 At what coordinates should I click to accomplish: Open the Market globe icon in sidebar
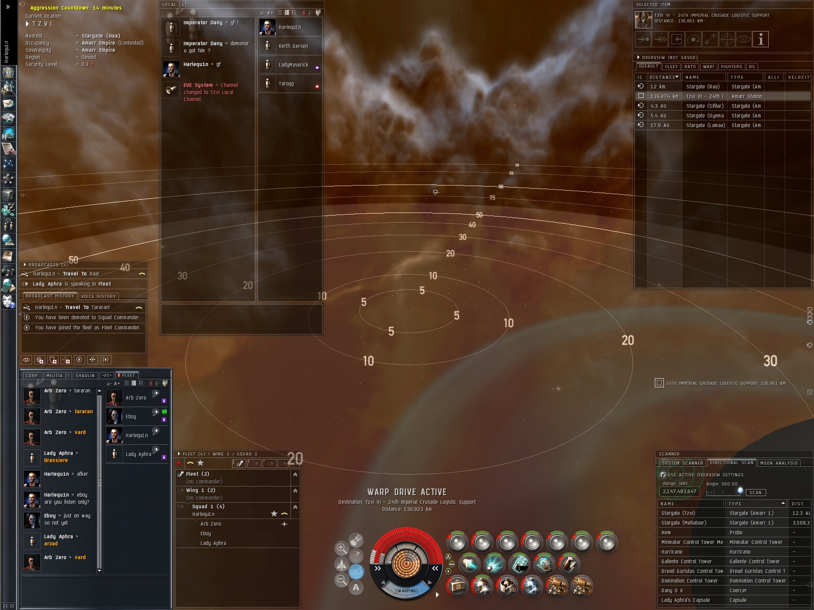click(x=9, y=240)
